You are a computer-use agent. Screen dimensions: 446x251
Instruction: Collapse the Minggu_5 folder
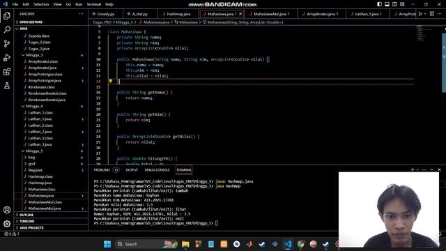34,151
